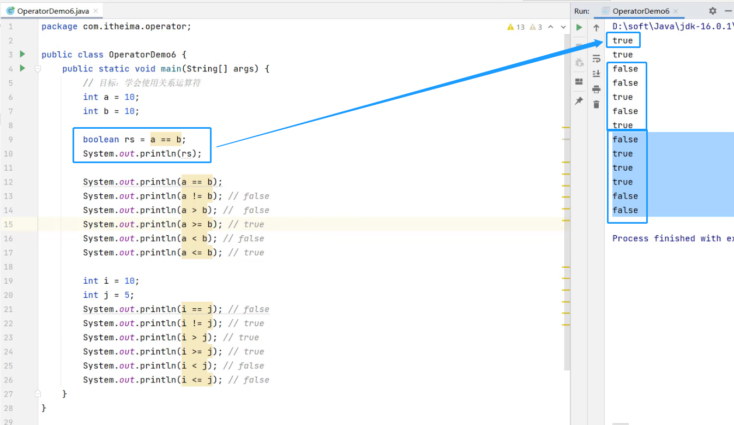Collapse the main method fold marker on line 4

coord(38,69)
